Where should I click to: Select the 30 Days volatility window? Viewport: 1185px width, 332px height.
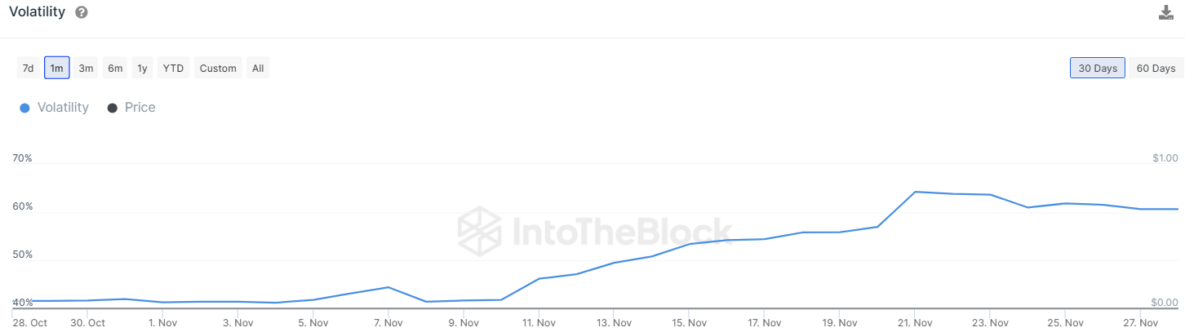(x=1098, y=68)
